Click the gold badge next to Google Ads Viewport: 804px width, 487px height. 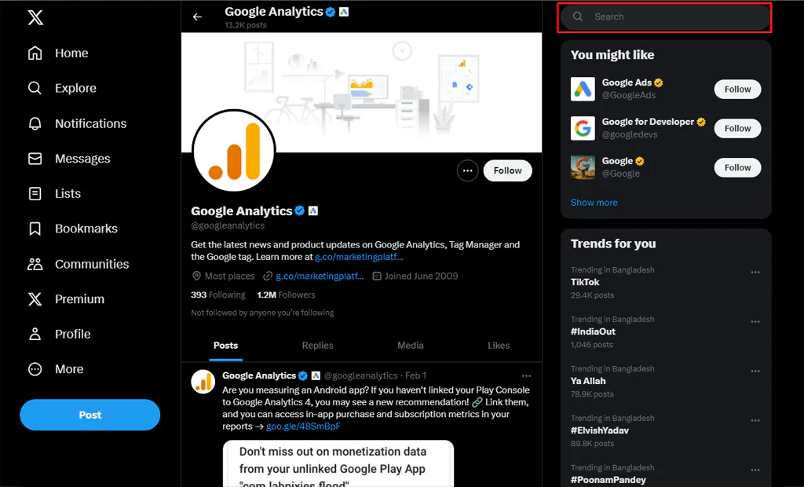[x=659, y=82]
